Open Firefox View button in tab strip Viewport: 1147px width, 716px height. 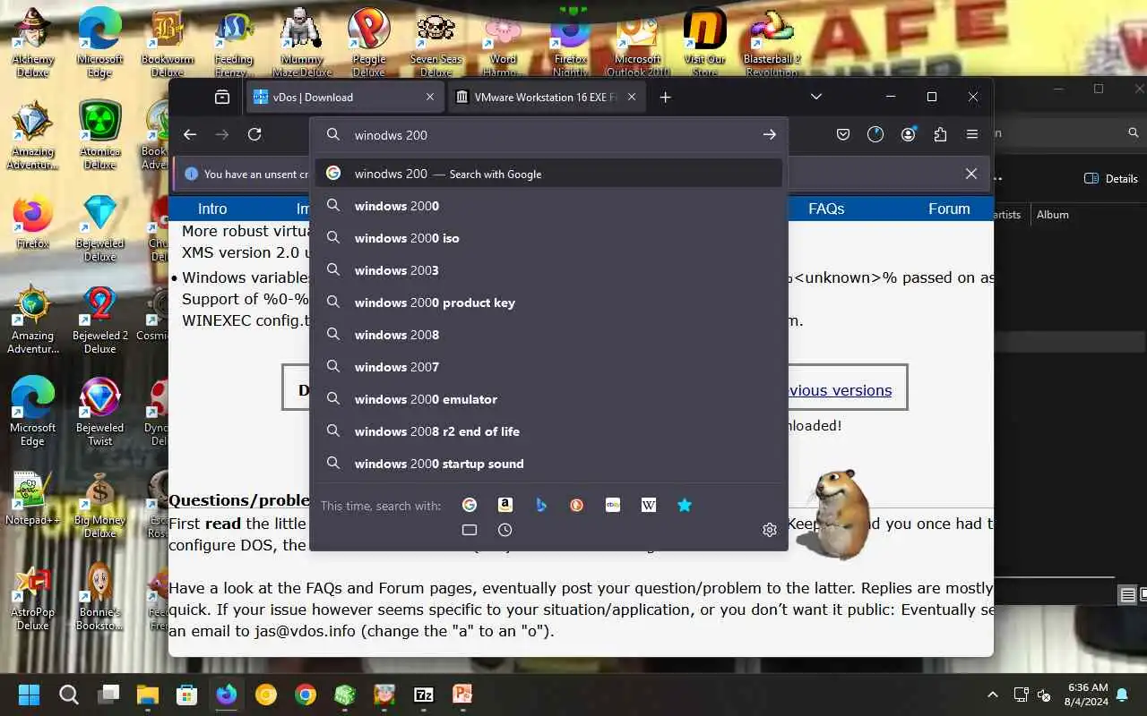click(x=222, y=97)
